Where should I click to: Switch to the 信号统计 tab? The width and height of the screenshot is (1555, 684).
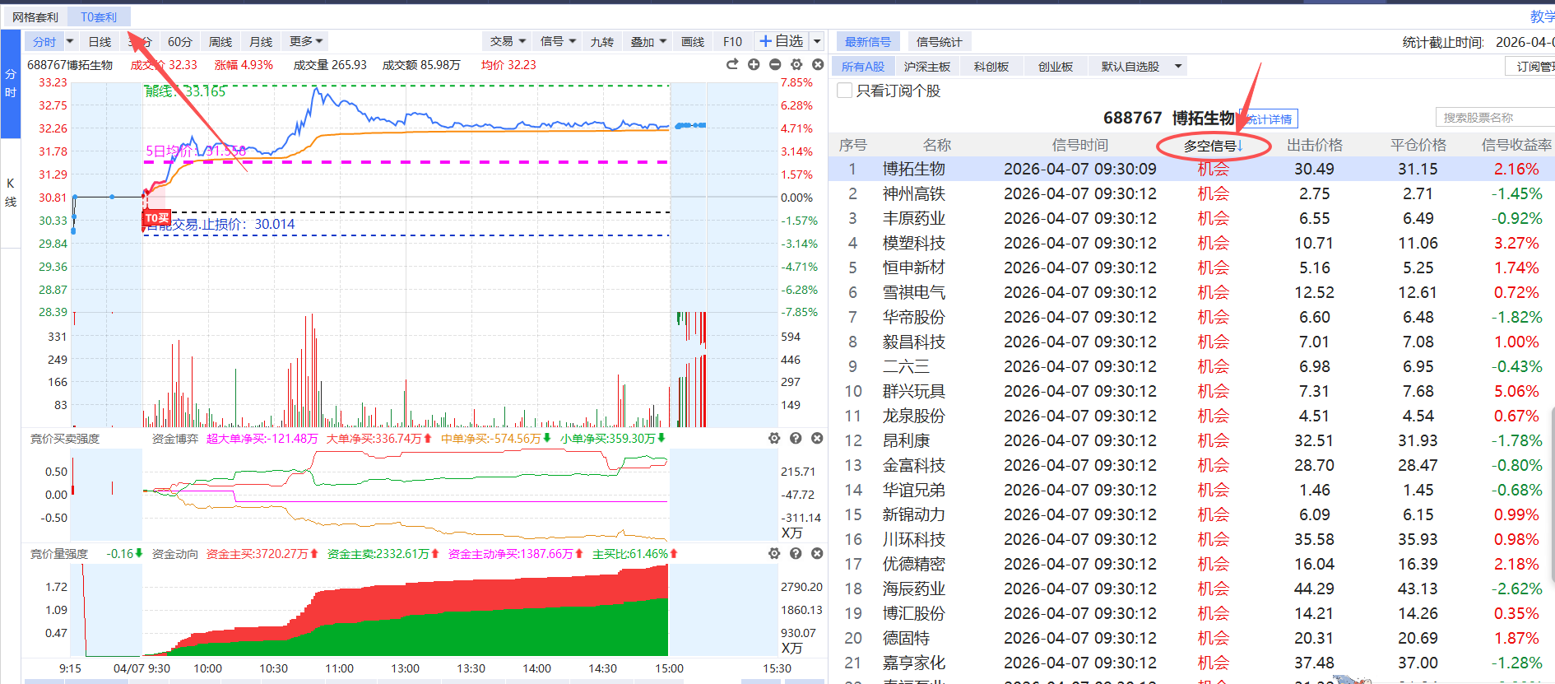tap(939, 42)
